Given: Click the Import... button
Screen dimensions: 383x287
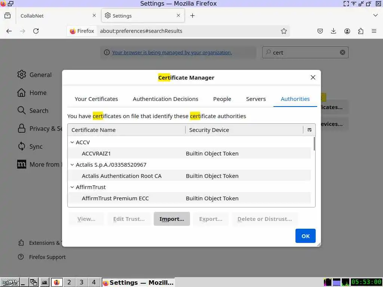Looking at the screenshot, I should [x=172, y=219].
